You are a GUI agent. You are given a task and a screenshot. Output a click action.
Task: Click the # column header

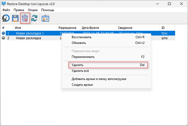7,28
